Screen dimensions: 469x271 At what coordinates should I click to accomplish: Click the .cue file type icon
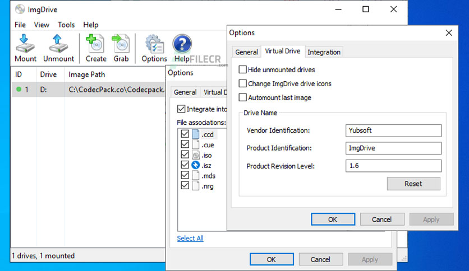point(195,145)
